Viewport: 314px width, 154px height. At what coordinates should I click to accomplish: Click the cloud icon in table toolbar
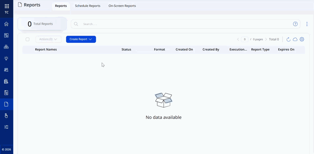tap(295, 39)
